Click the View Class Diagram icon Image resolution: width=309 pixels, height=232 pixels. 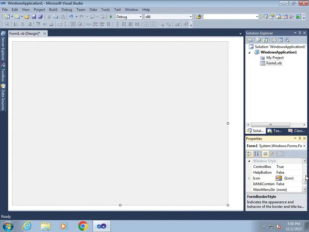[287, 40]
